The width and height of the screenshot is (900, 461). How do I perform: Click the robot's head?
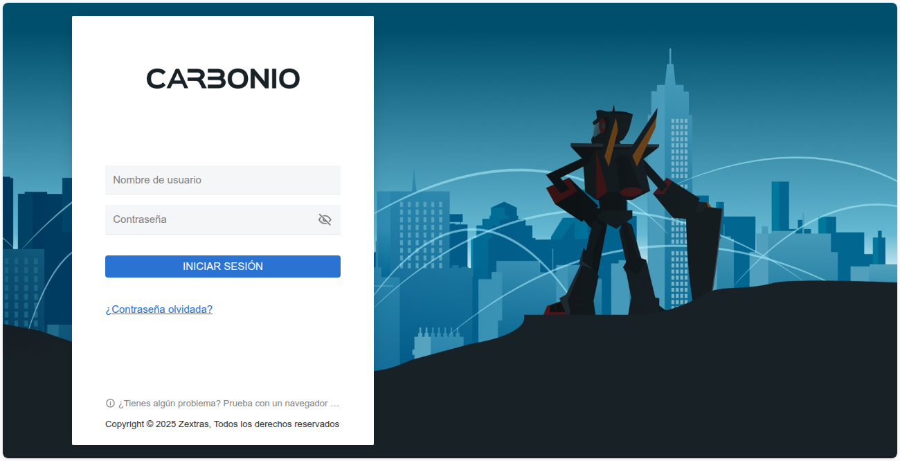click(x=609, y=125)
